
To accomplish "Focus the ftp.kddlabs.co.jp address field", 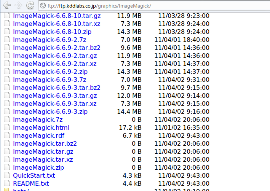I will coord(155,6).
